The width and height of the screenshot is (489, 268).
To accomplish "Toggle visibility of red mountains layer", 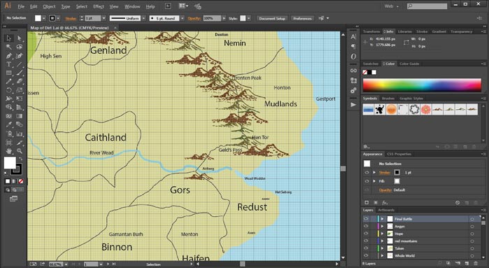I will pyautogui.click(x=366, y=241).
